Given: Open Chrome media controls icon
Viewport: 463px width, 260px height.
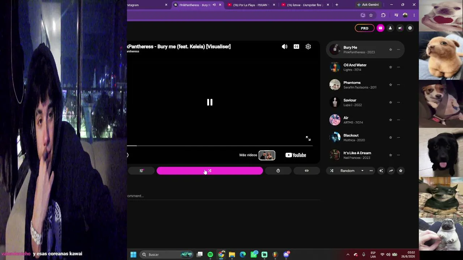Looking at the screenshot, I should [x=396, y=15].
